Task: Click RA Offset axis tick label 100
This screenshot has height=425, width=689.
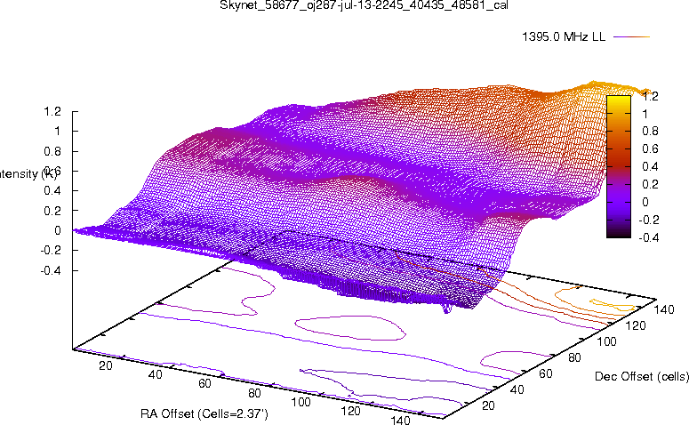Action: point(301,402)
